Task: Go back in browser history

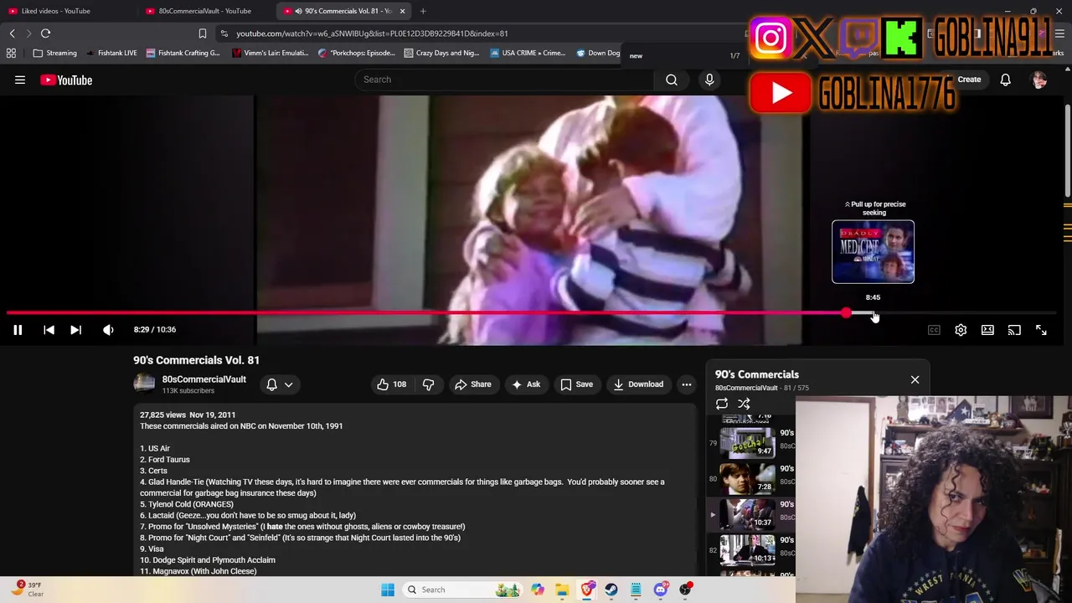Action: (12, 33)
